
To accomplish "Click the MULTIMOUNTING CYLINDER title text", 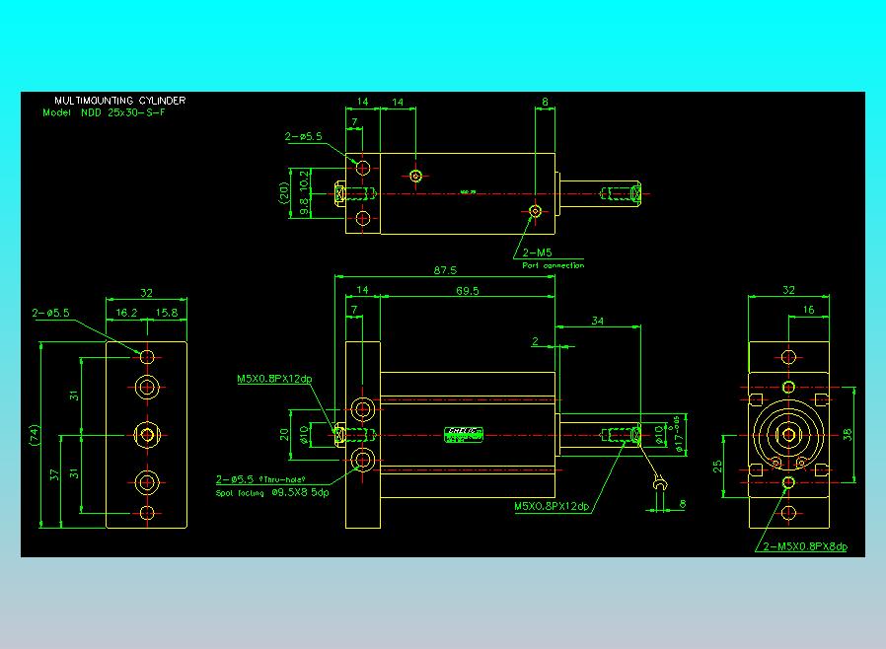I will pos(119,100).
